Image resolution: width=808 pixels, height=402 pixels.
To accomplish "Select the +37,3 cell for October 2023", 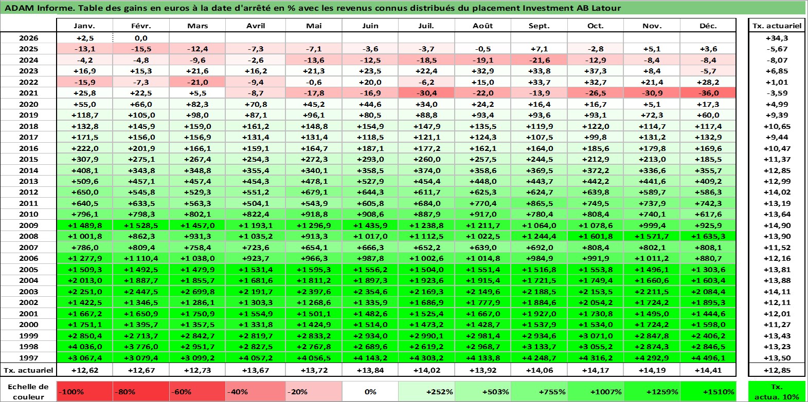I will coord(595,71).
